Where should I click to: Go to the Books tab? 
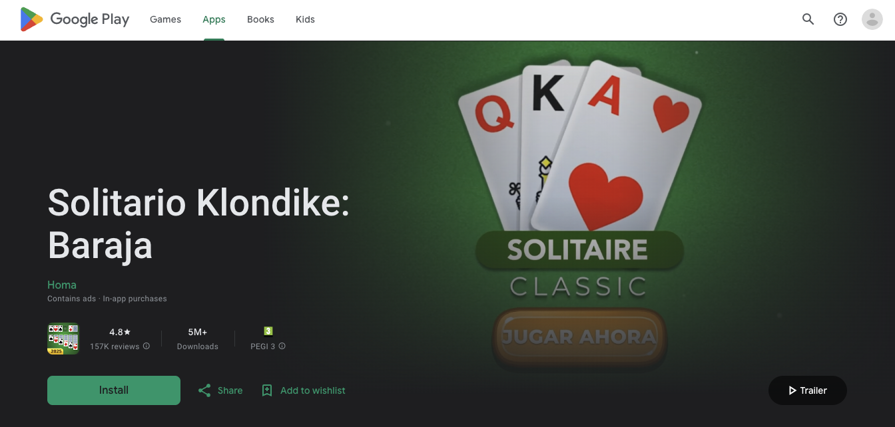click(260, 19)
